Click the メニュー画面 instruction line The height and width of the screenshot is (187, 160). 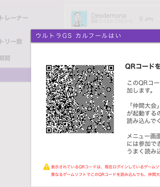click(x=143, y=136)
